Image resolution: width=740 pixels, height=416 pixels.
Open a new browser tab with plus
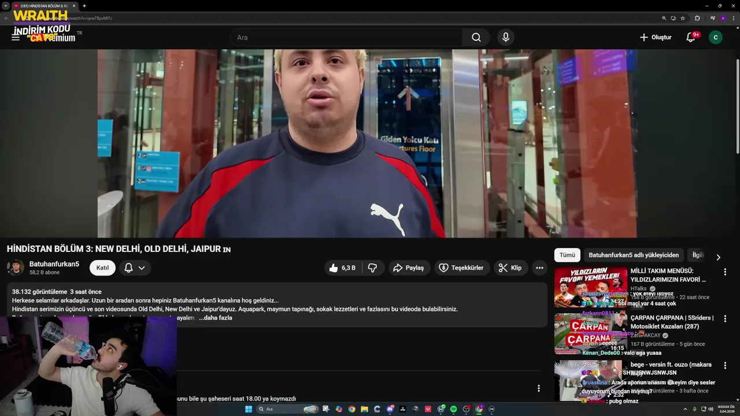[x=84, y=6]
